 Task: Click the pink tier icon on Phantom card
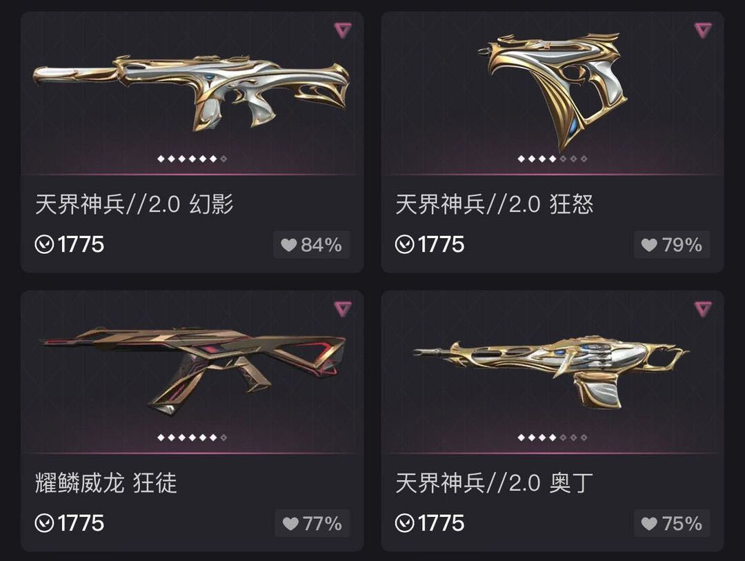(343, 30)
